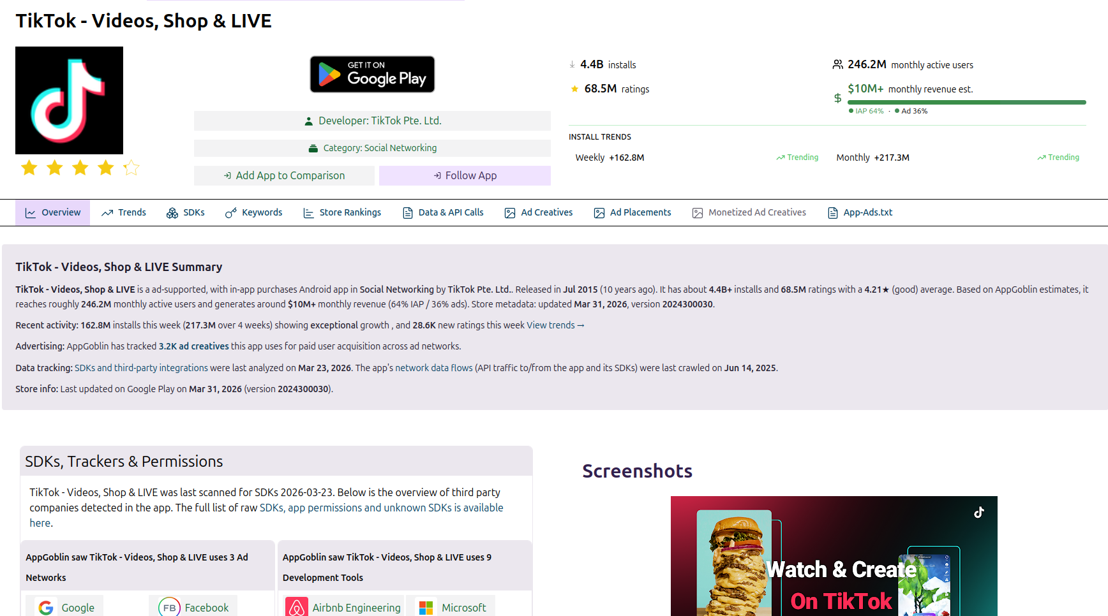
Task: Click the Trending arrow next to Weekly installs
Action: 781,157
